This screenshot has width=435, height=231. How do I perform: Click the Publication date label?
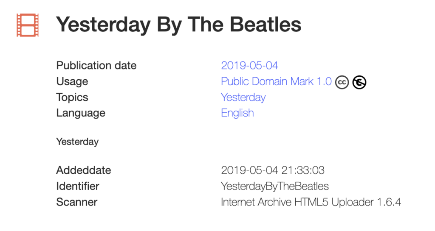pos(96,66)
